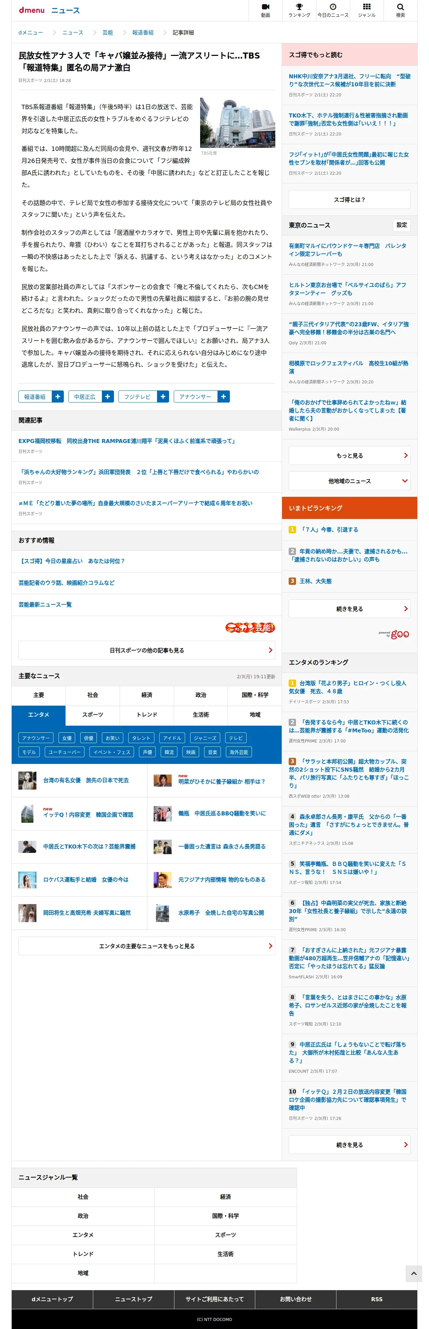Click the 検索 magnifier icon
429x1329 pixels.
[400, 10]
